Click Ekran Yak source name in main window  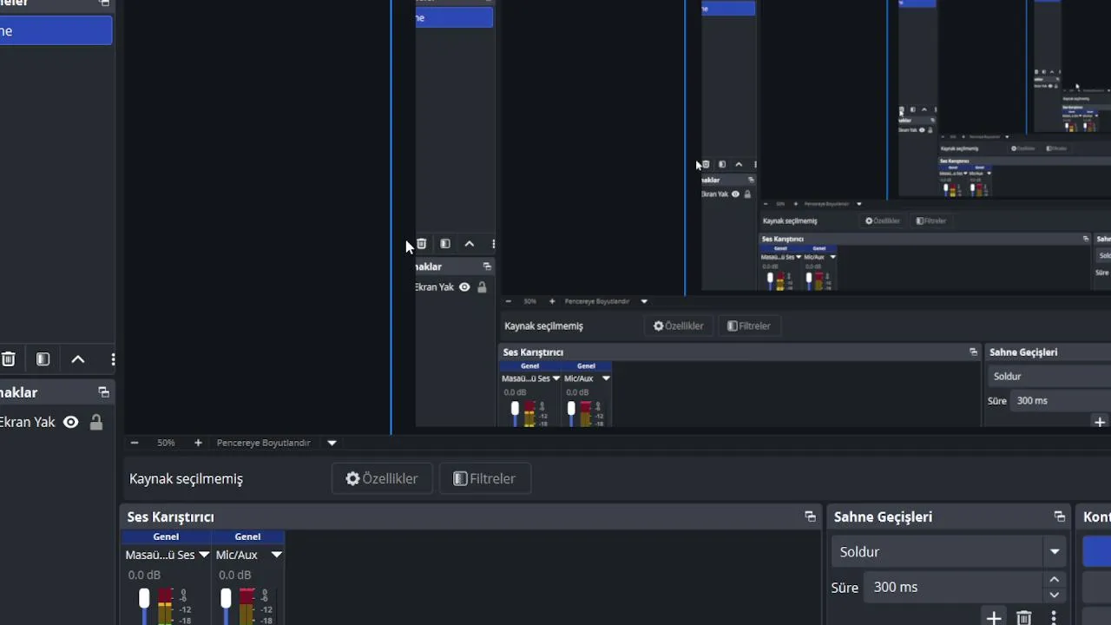tap(27, 422)
